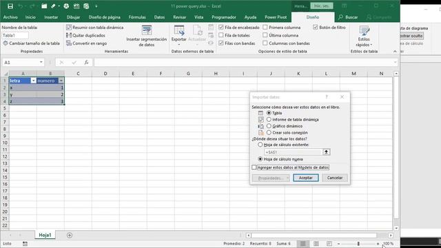
Task: Enable the Última columna checkbox
Action: click(x=265, y=35)
